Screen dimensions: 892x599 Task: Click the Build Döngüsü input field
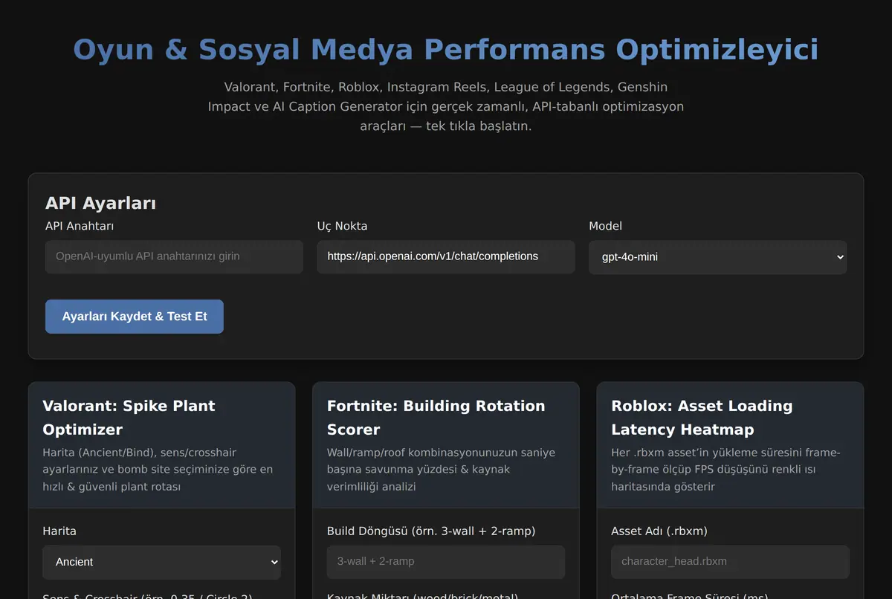pyautogui.click(x=446, y=562)
